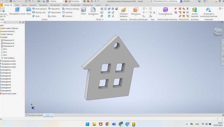Click the Wyprowadź derive tool
The width and height of the screenshot is (224, 127).
click(55, 13)
